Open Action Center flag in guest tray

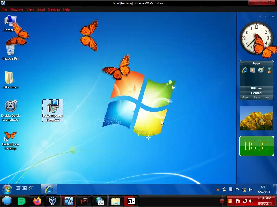[237, 189]
